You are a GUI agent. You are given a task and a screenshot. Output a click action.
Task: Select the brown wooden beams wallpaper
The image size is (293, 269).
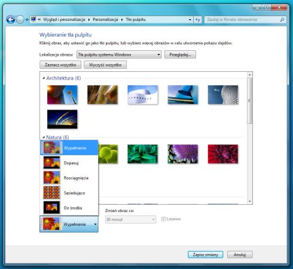pos(102,95)
